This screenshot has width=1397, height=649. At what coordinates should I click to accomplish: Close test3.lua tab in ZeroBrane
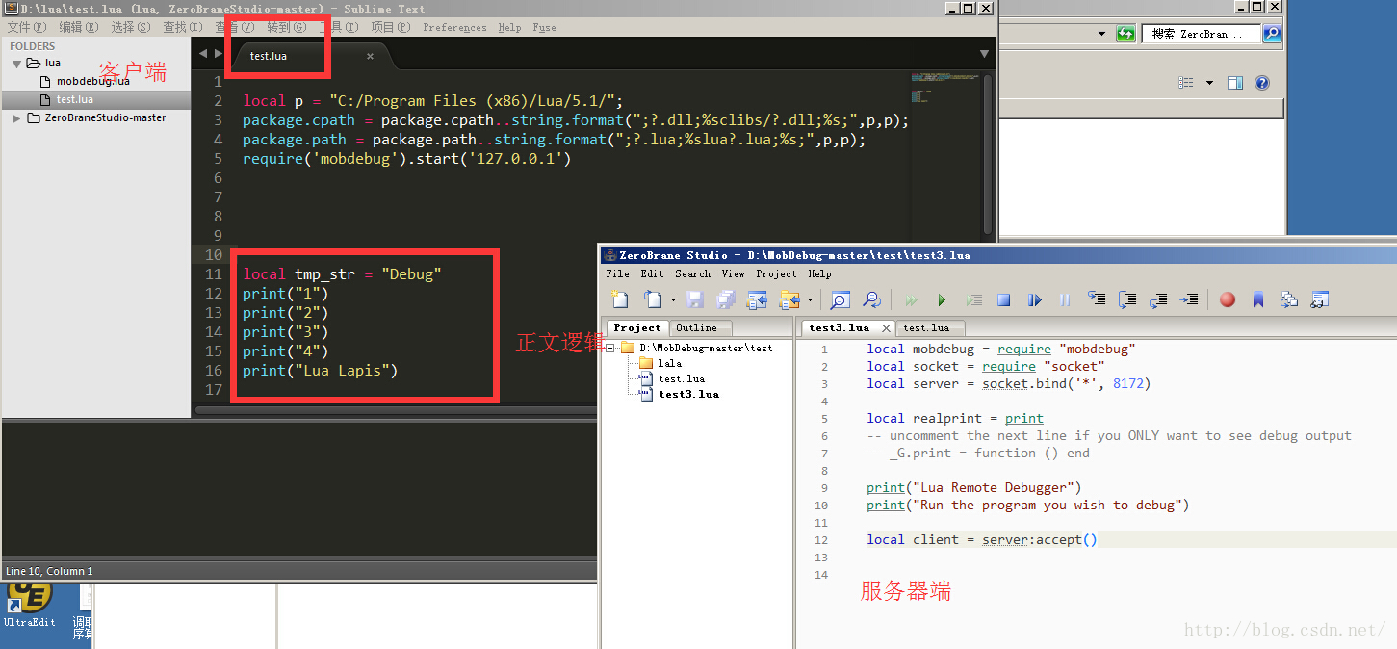pos(886,328)
